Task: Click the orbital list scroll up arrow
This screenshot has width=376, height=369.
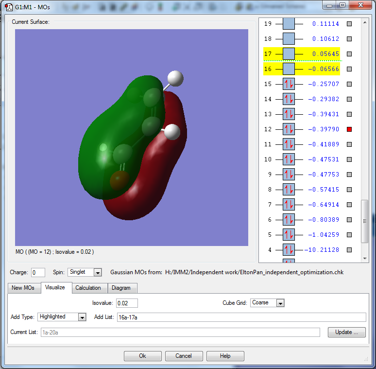Action: coord(365,22)
